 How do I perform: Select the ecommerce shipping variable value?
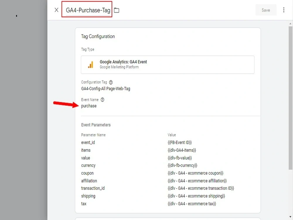pos(196,196)
